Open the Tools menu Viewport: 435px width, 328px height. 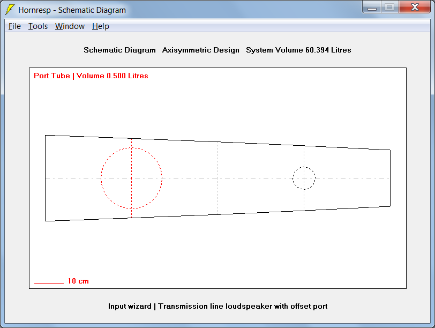[x=38, y=26]
